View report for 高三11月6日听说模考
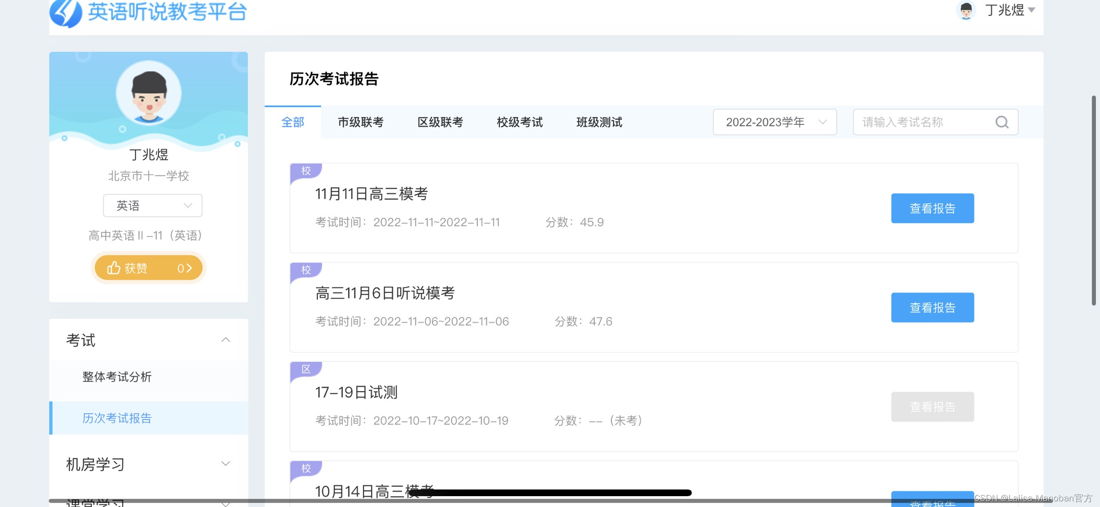This screenshot has height=507, width=1100. click(932, 307)
